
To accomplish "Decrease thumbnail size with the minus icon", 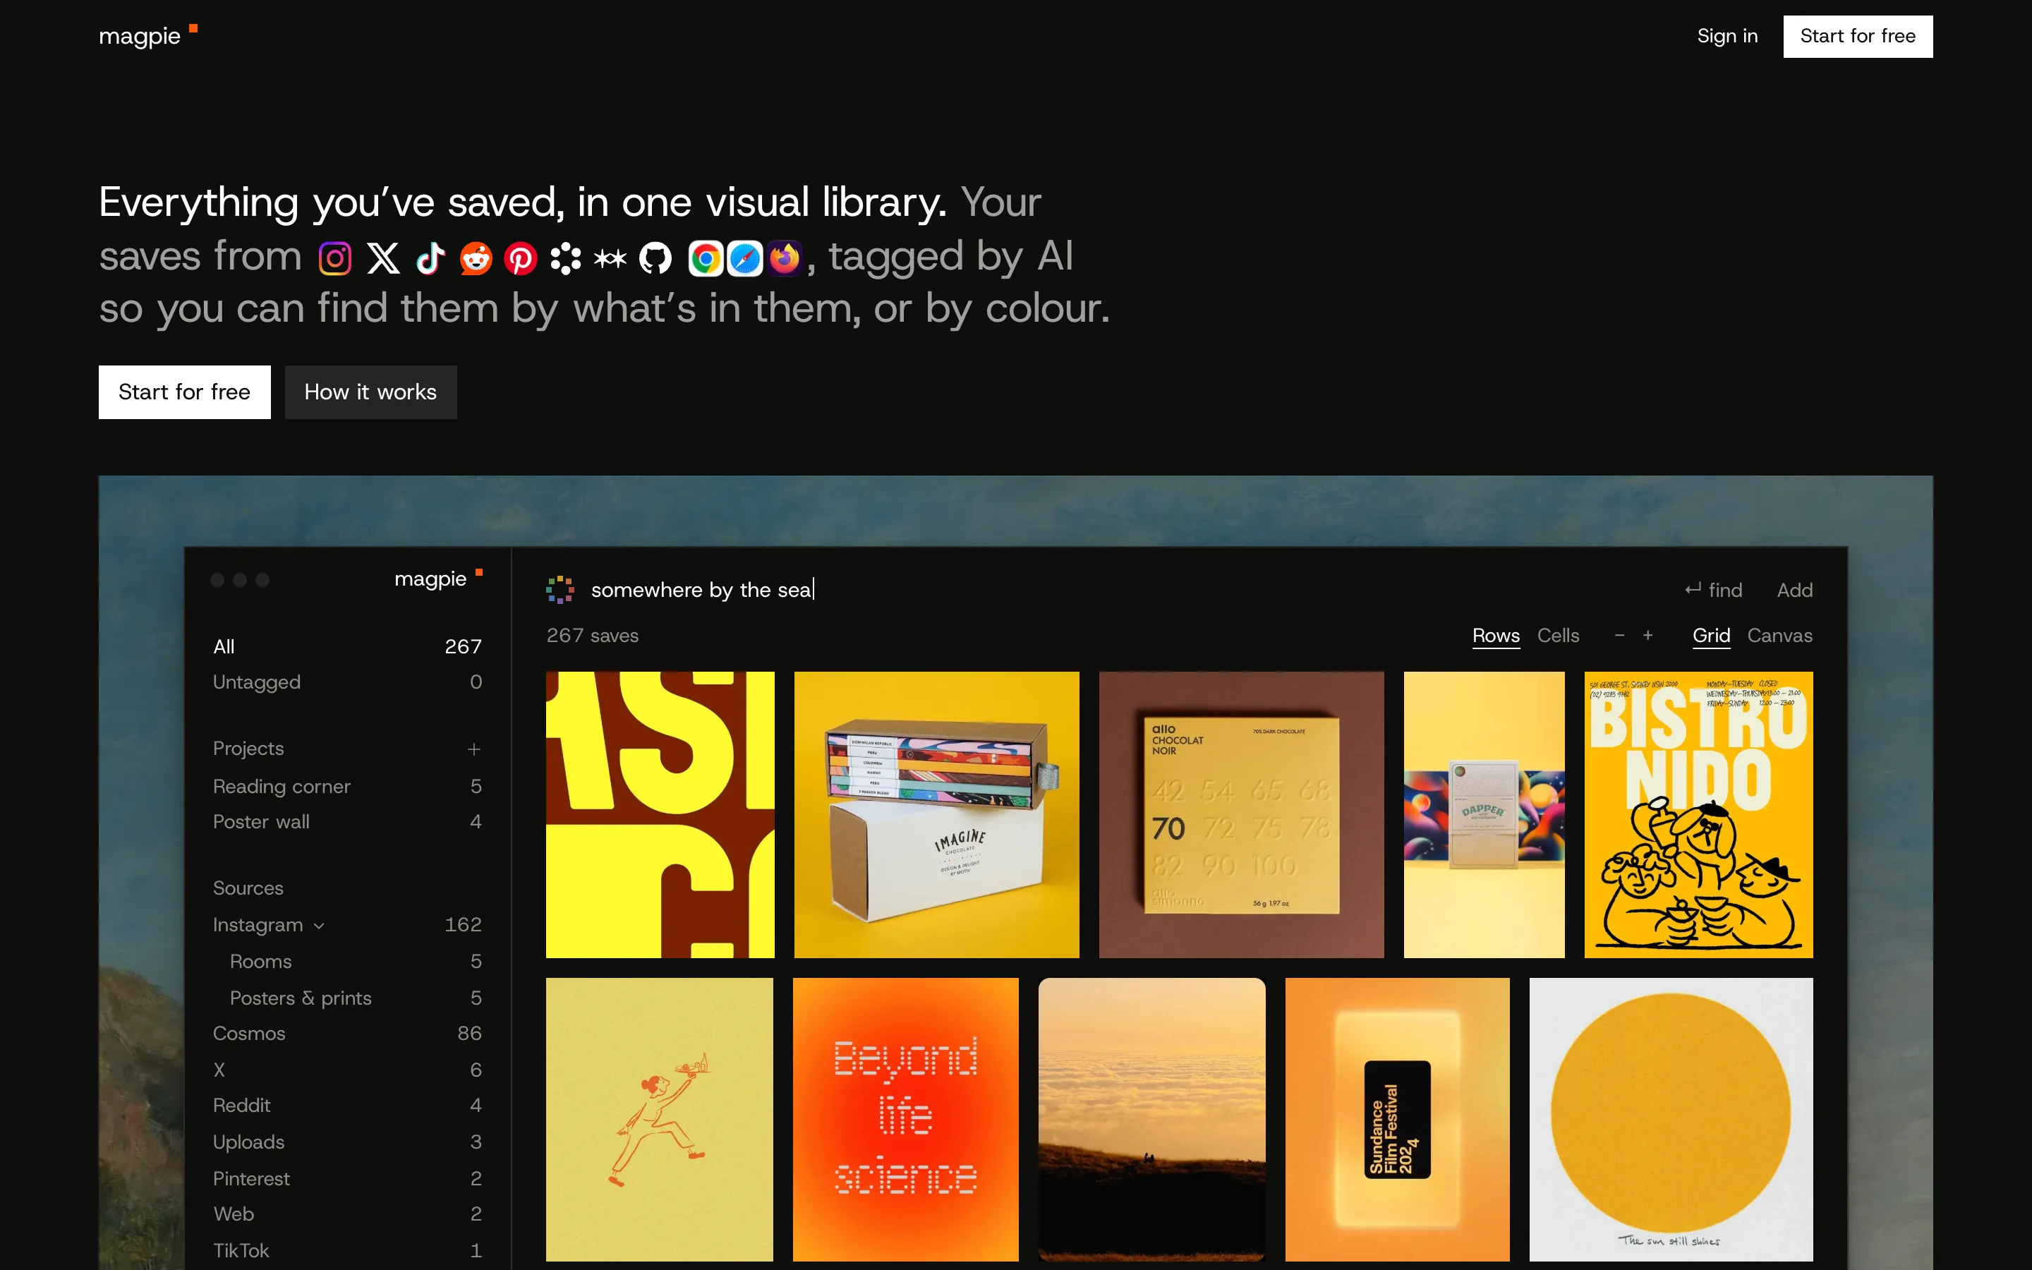I will pos(1620,636).
